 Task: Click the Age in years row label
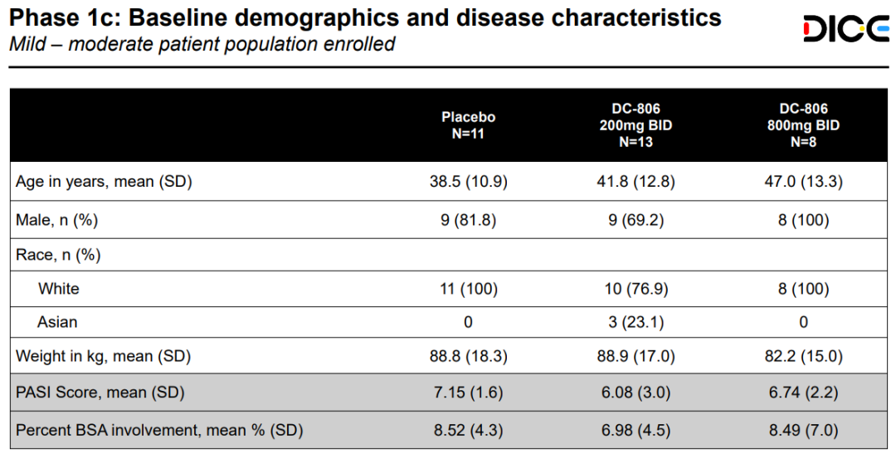pos(104,182)
